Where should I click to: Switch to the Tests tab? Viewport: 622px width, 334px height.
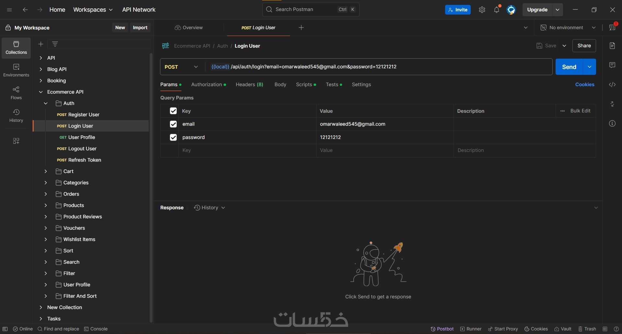tap(334, 85)
